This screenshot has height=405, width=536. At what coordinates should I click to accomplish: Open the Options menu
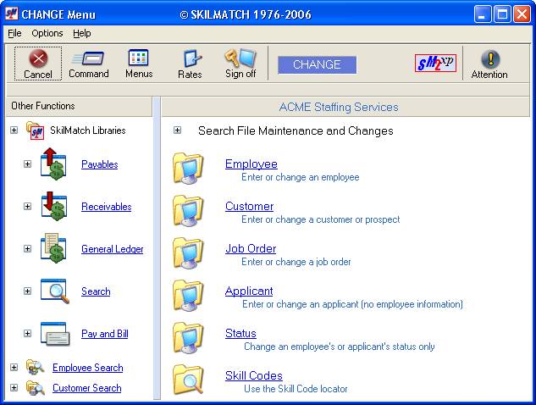(47, 33)
